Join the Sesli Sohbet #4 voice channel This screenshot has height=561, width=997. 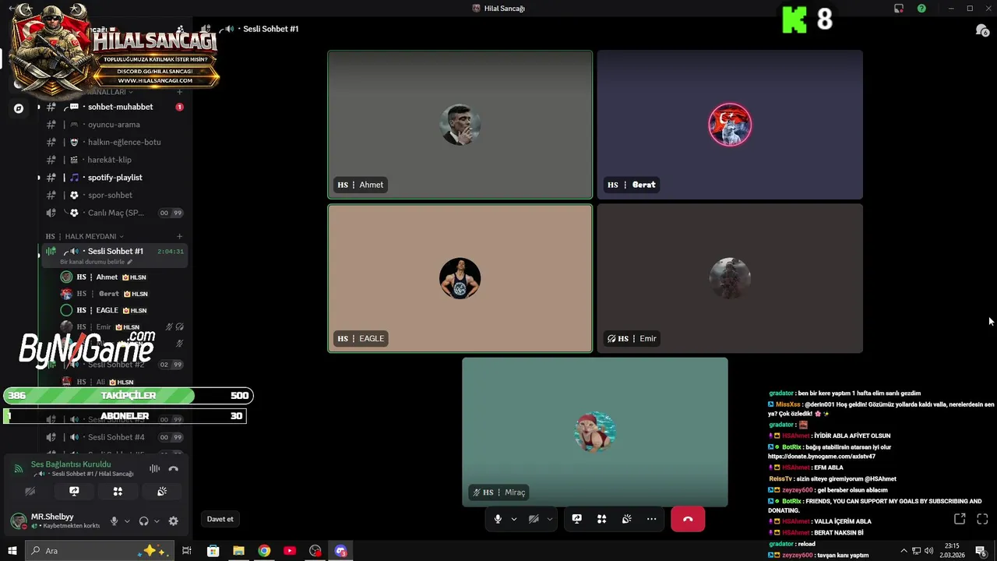[113, 437]
